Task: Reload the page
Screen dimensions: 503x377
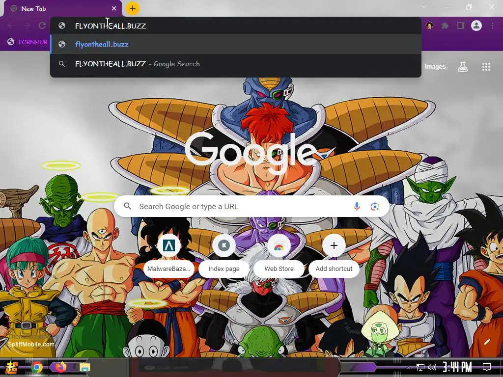Action: [42, 26]
